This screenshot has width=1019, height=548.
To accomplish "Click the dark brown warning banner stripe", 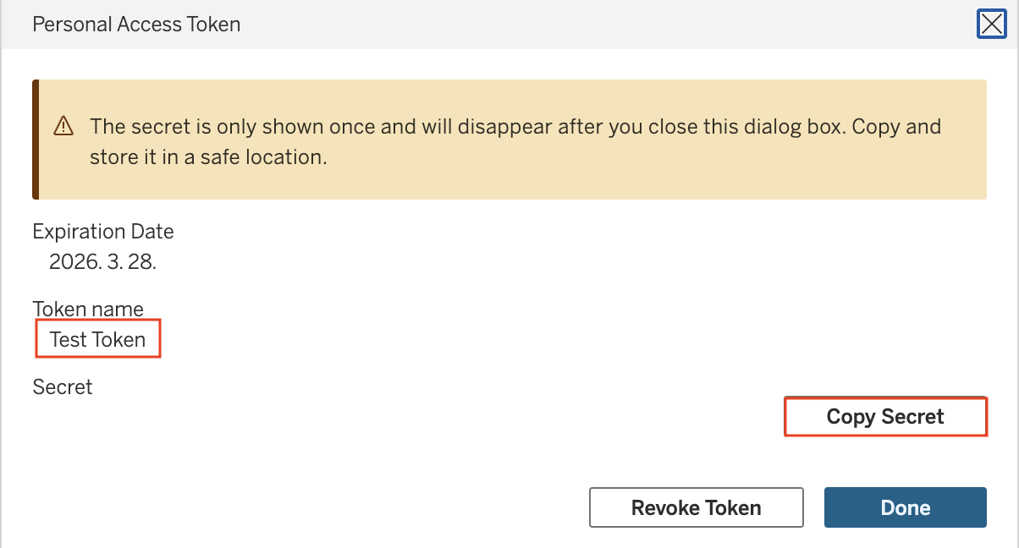I will click(36, 140).
